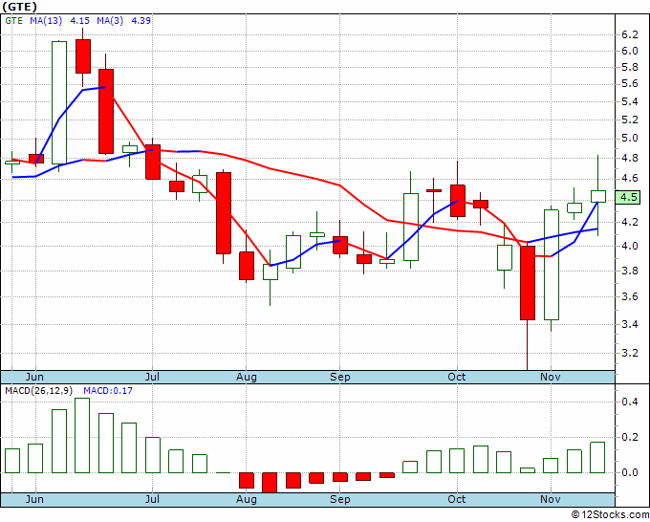
Task: Click the 3.6 price axis label
Action: pos(629,297)
